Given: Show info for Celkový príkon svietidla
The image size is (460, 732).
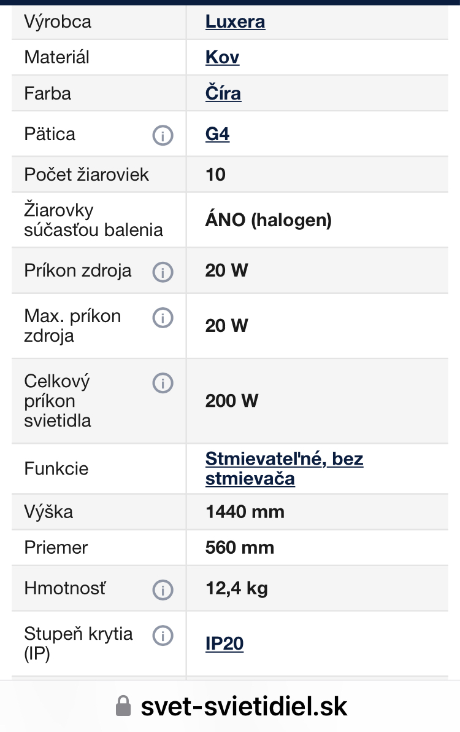Looking at the screenshot, I should (x=163, y=383).
